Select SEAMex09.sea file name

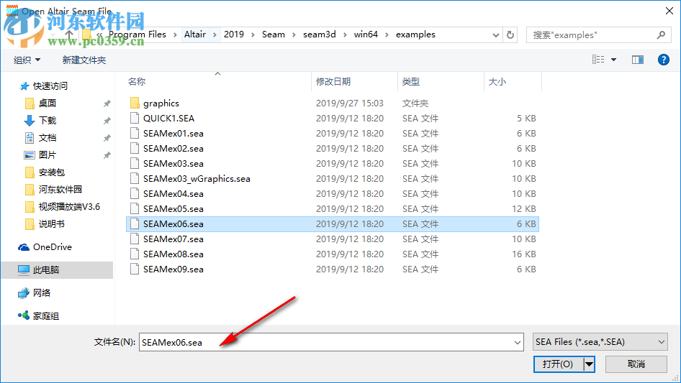coord(173,269)
